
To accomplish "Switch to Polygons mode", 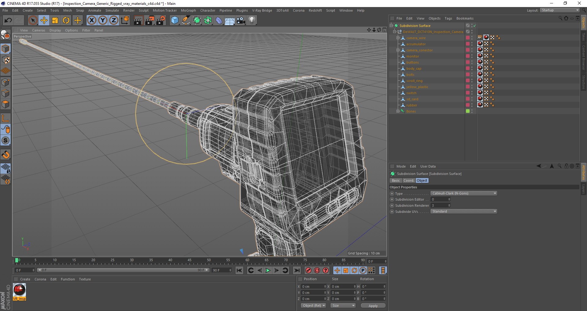I will 6,104.
